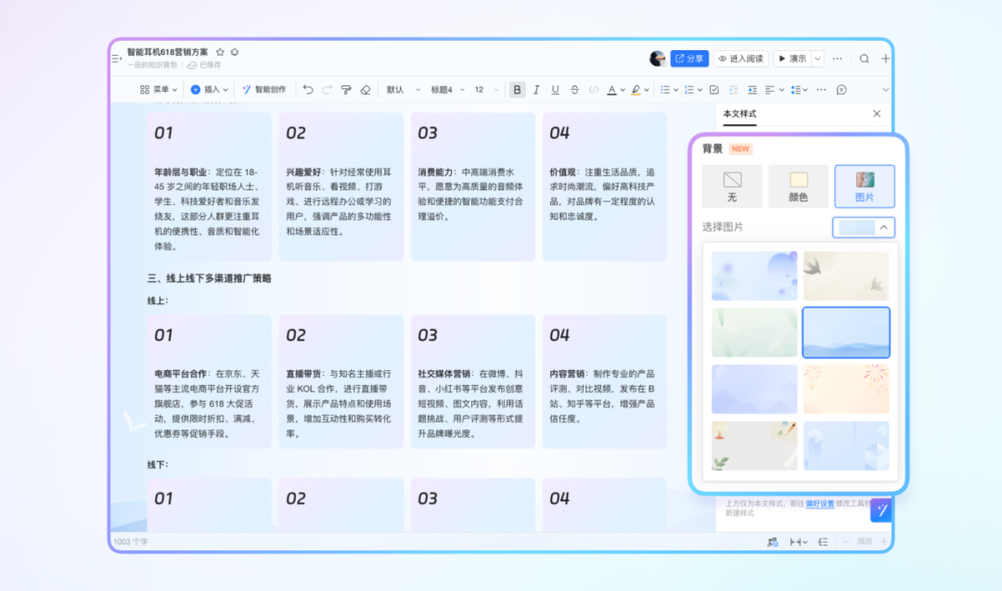
Task: Insert a checkbox task list
Action: 713,90
